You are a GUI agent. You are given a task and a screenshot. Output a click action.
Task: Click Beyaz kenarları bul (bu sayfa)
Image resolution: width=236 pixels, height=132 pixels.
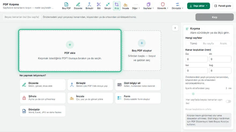(x=22, y=17)
